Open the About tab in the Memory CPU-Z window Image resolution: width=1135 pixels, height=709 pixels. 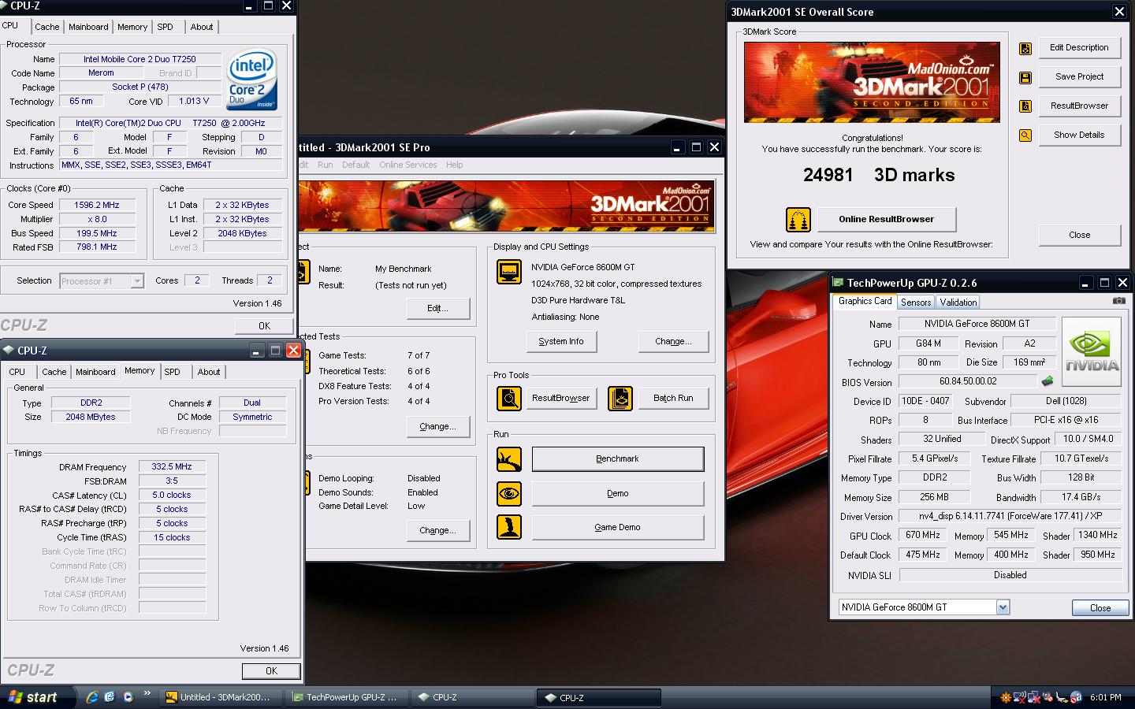[209, 372]
